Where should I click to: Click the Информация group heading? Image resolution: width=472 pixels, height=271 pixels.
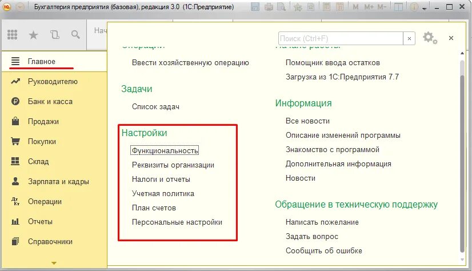pyautogui.click(x=303, y=103)
